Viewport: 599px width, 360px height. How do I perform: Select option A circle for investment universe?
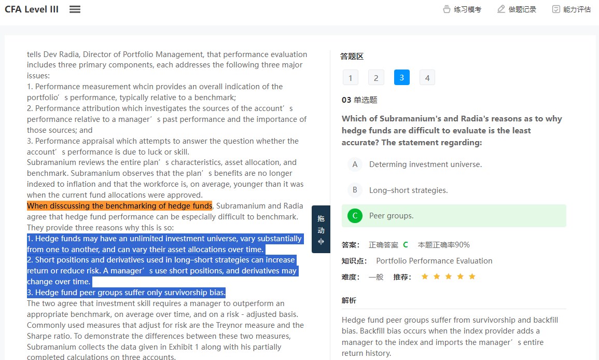click(355, 164)
